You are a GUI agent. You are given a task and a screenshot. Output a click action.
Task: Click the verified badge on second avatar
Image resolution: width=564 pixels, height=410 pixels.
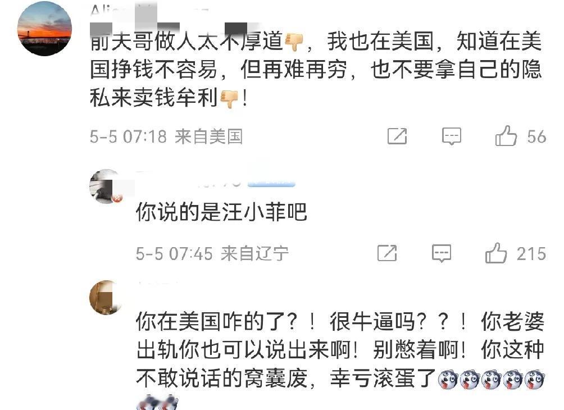click(x=117, y=198)
